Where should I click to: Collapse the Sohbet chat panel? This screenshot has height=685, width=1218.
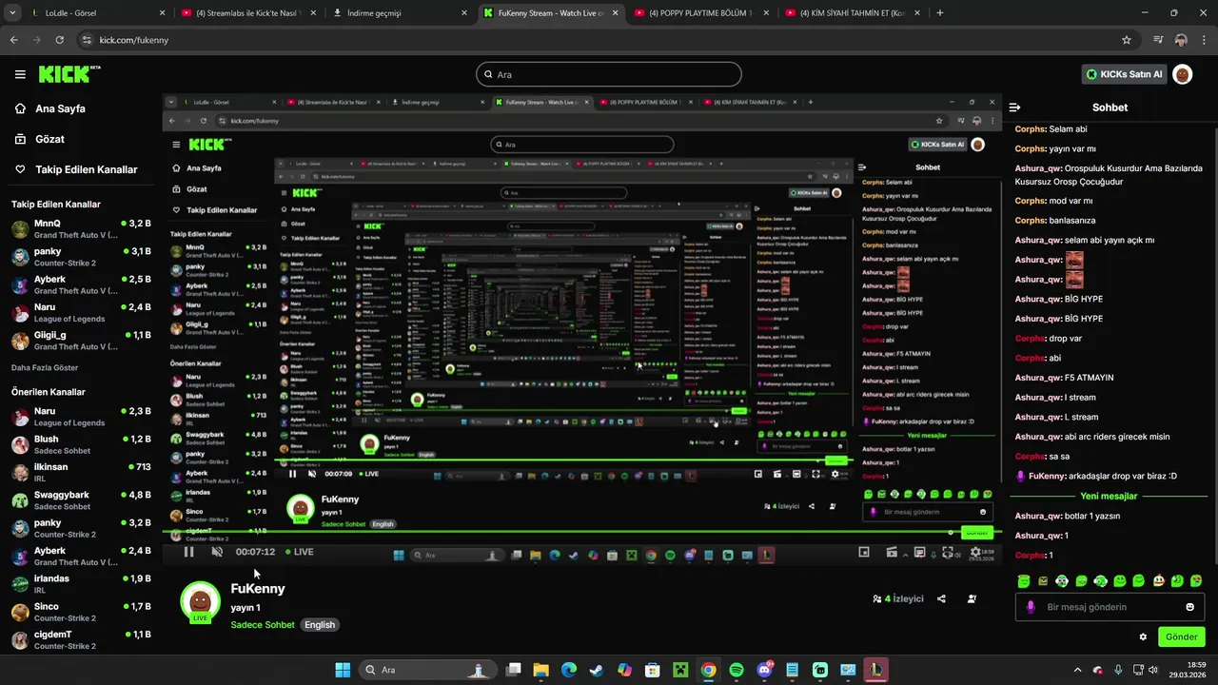[1014, 108]
